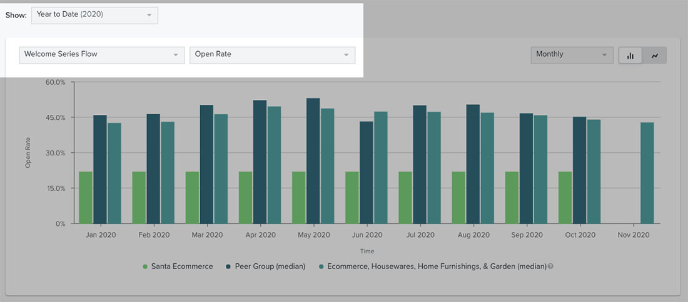Change the Monthly interval dropdown
Screen dimensions: 688x302
pyautogui.click(x=571, y=55)
